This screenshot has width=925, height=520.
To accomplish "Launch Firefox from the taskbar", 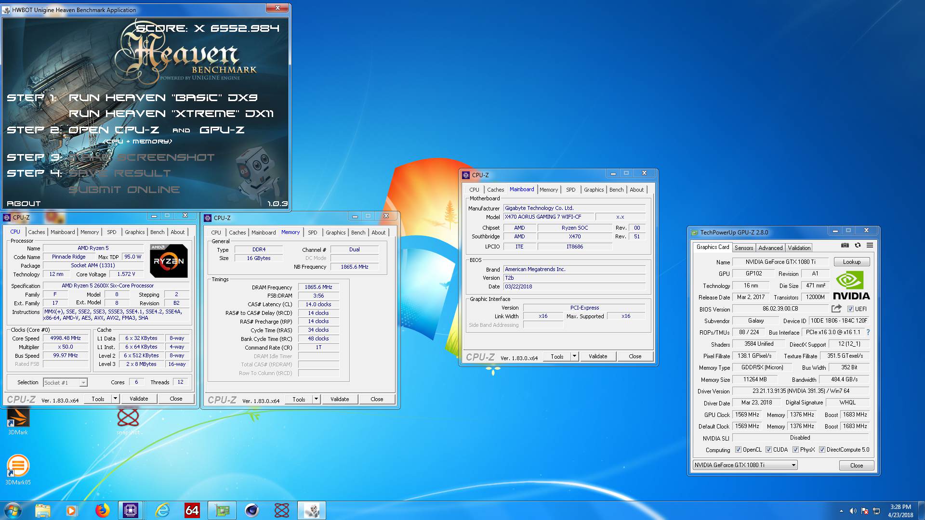I will click(102, 510).
